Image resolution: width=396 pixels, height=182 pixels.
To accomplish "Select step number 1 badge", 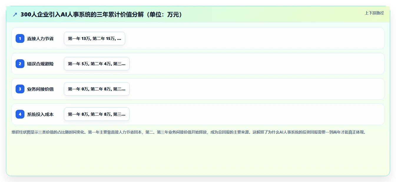I will tap(20, 38).
